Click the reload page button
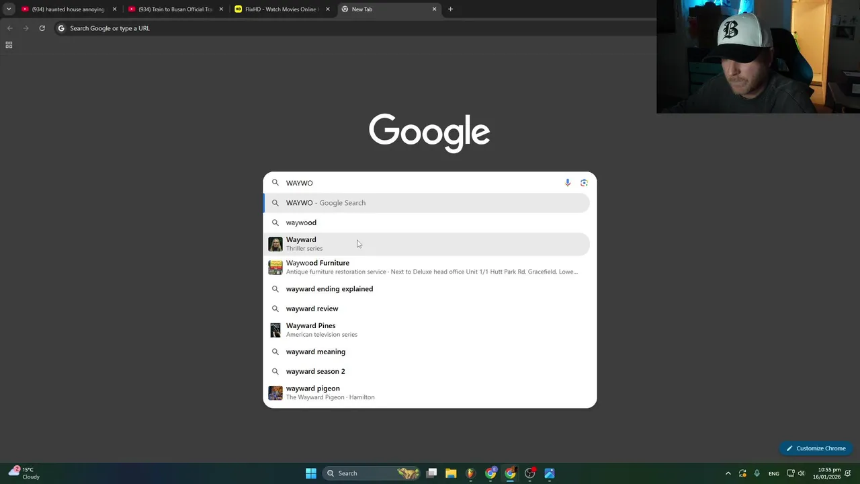 tap(42, 28)
